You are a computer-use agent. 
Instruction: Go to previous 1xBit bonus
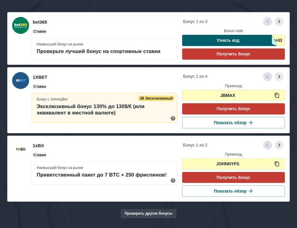pos(268,145)
